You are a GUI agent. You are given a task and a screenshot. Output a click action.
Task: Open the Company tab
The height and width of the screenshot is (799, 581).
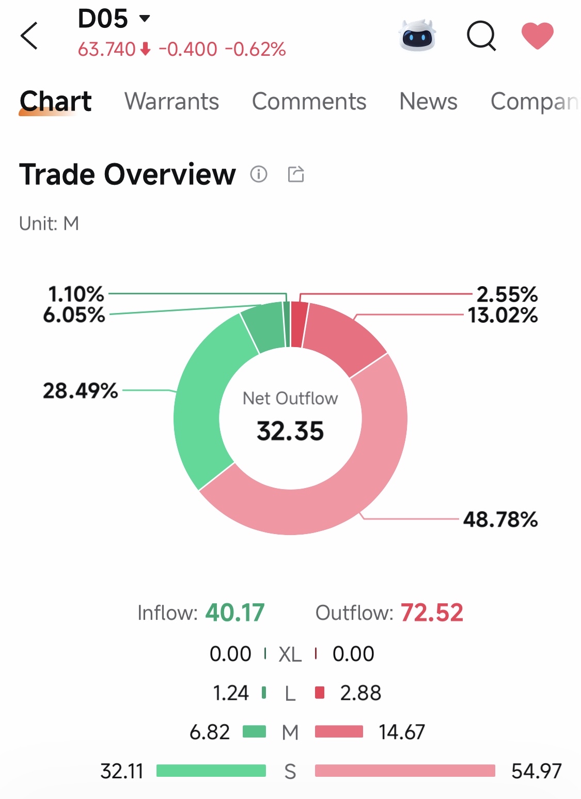(535, 102)
